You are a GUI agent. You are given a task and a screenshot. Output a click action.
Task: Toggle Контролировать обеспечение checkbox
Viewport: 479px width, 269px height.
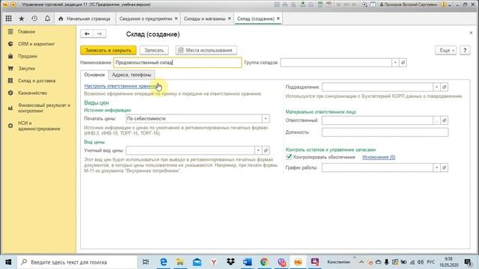289,157
